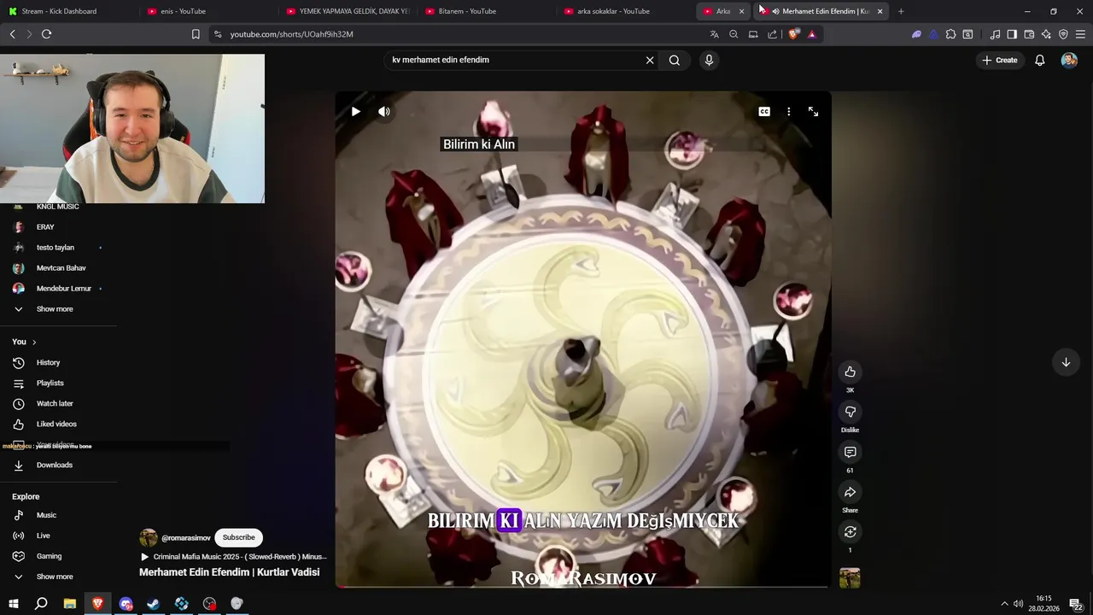The width and height of the screenshot is (1093, 615).
Task: Like the Short with 3K likes
Action: pyautogui.click(x=850, y=372)
